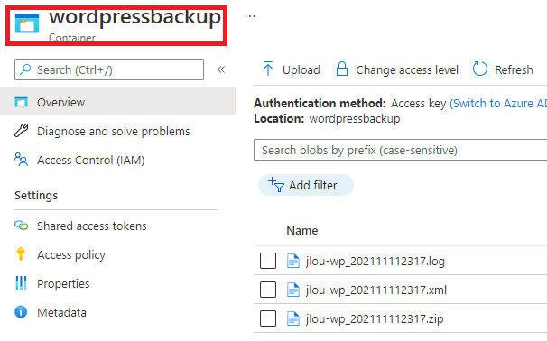Click the Access policy key icon
Screen dimensions: 547x341
tap(21, 253)
